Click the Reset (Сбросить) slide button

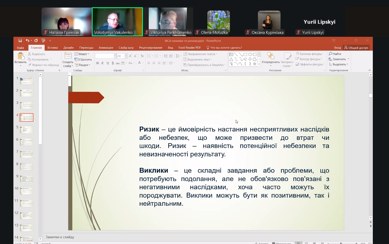coord(83,59)
